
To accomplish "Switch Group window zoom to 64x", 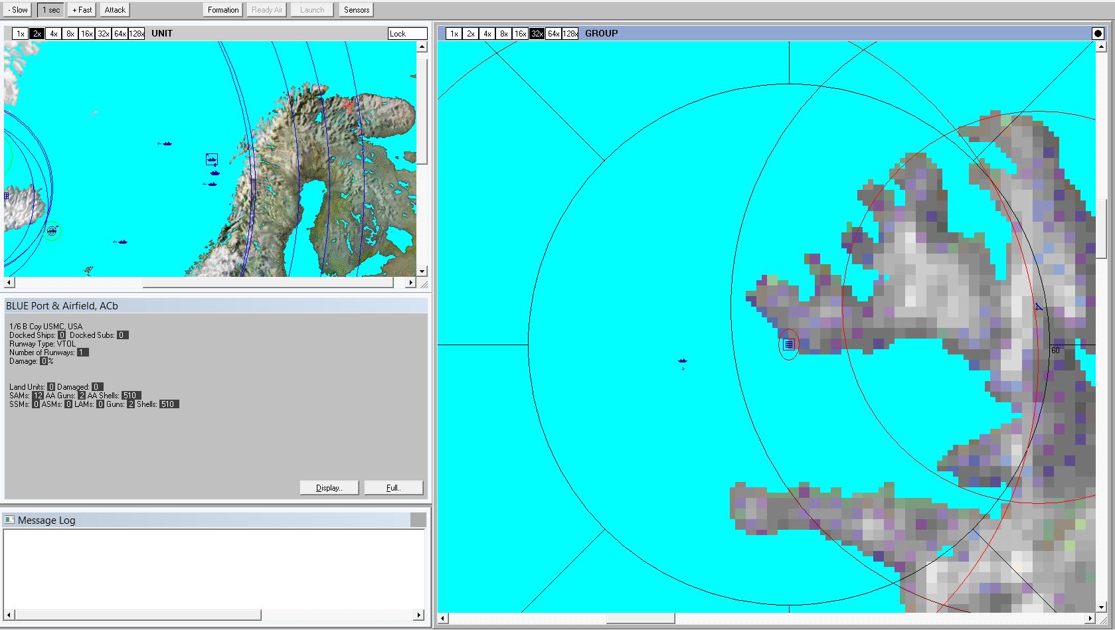I will coord(553,34).
